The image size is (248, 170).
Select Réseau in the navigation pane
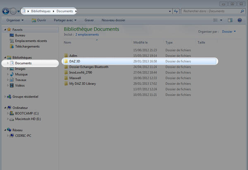coord(17,130)
